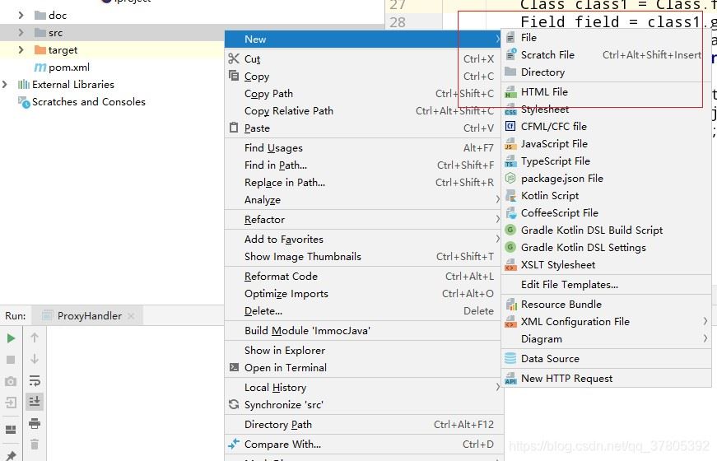Click the soft-wrap icon in Run console
717x461 pixels.
[x=35, y=380]
